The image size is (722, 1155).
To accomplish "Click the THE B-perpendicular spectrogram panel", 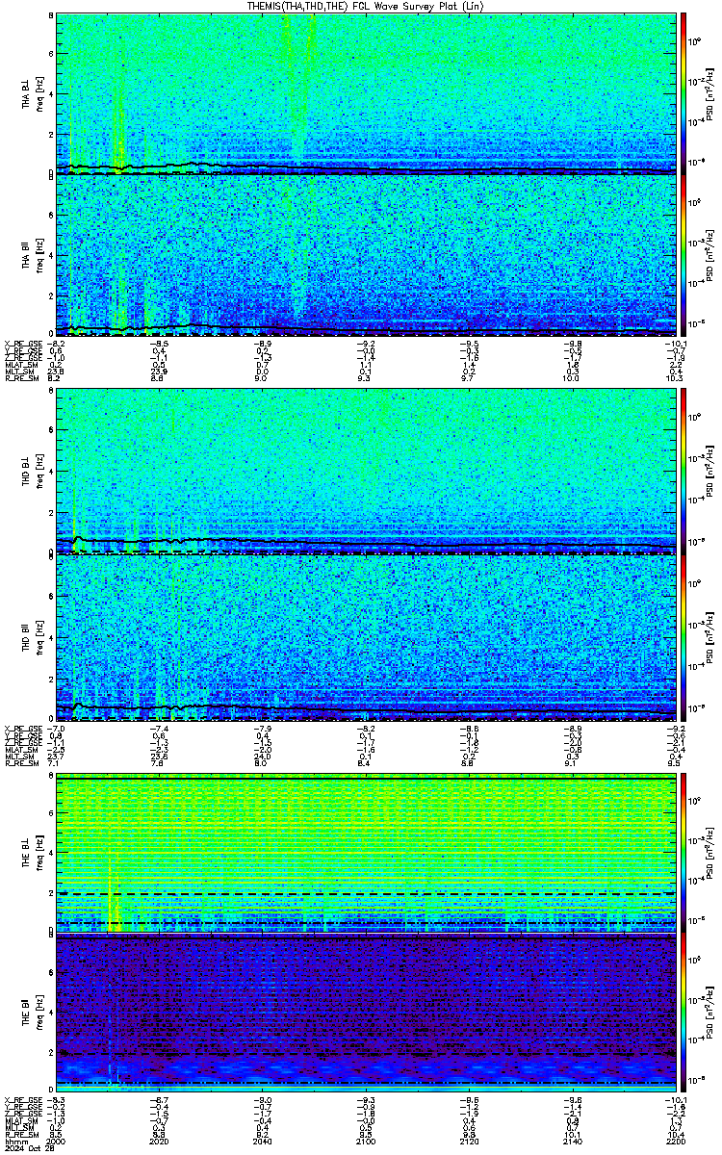I will 367,851.
